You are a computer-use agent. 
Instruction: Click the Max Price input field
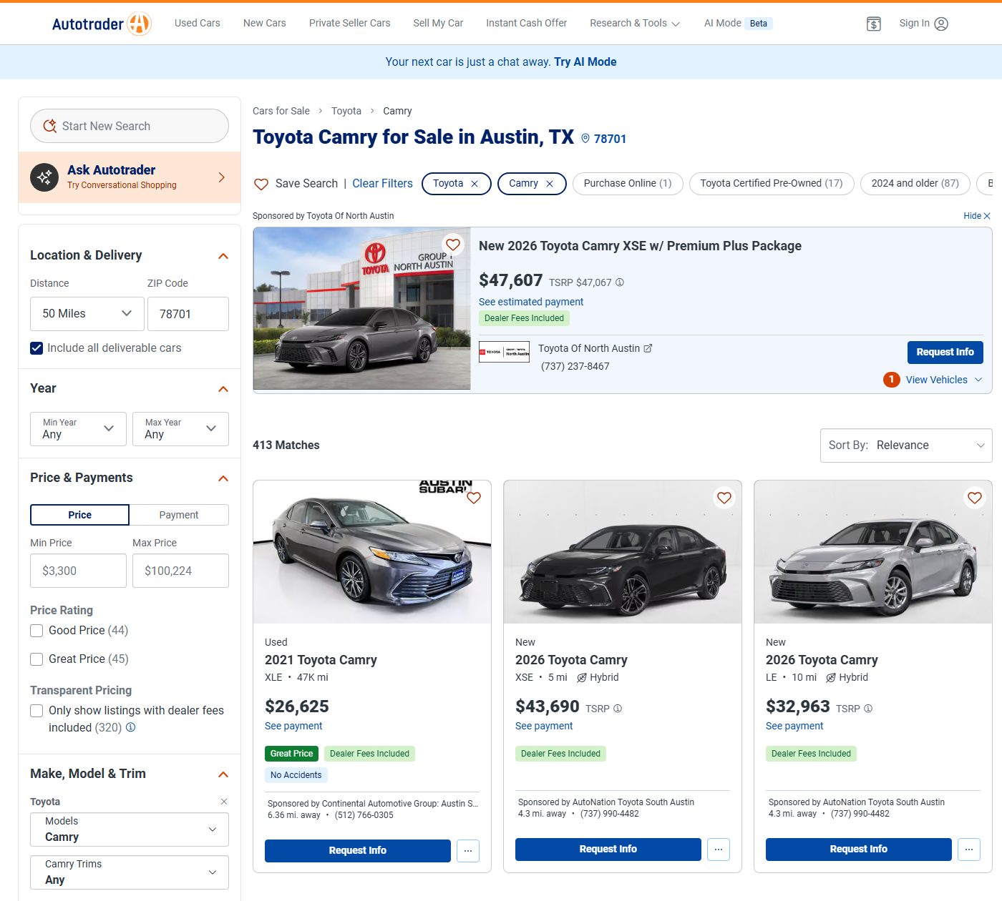point(180,571)
